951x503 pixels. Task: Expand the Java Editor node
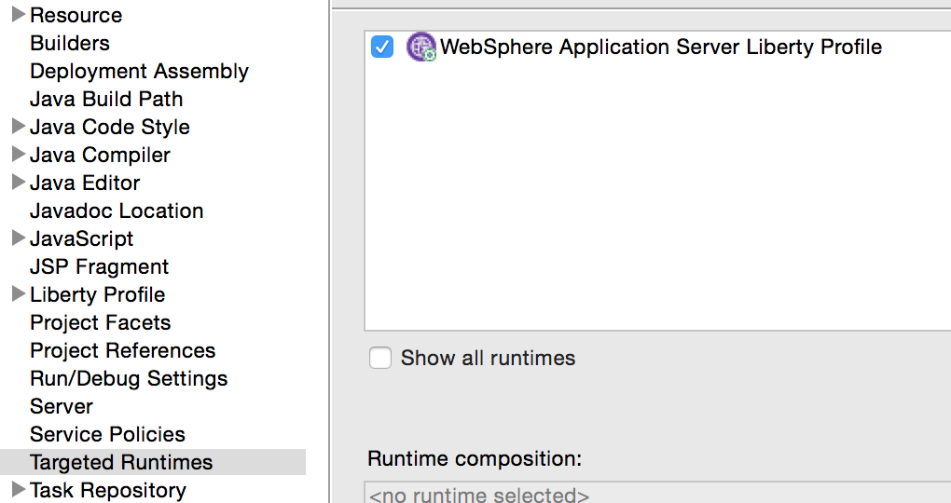19,182
